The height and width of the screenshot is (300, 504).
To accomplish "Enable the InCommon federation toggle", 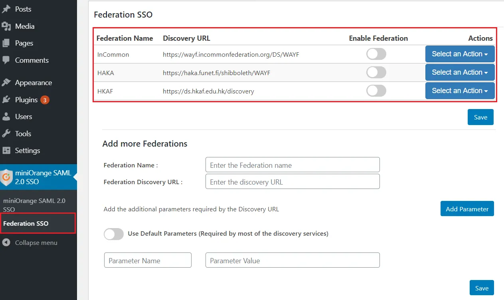I will tap(376, 54).
